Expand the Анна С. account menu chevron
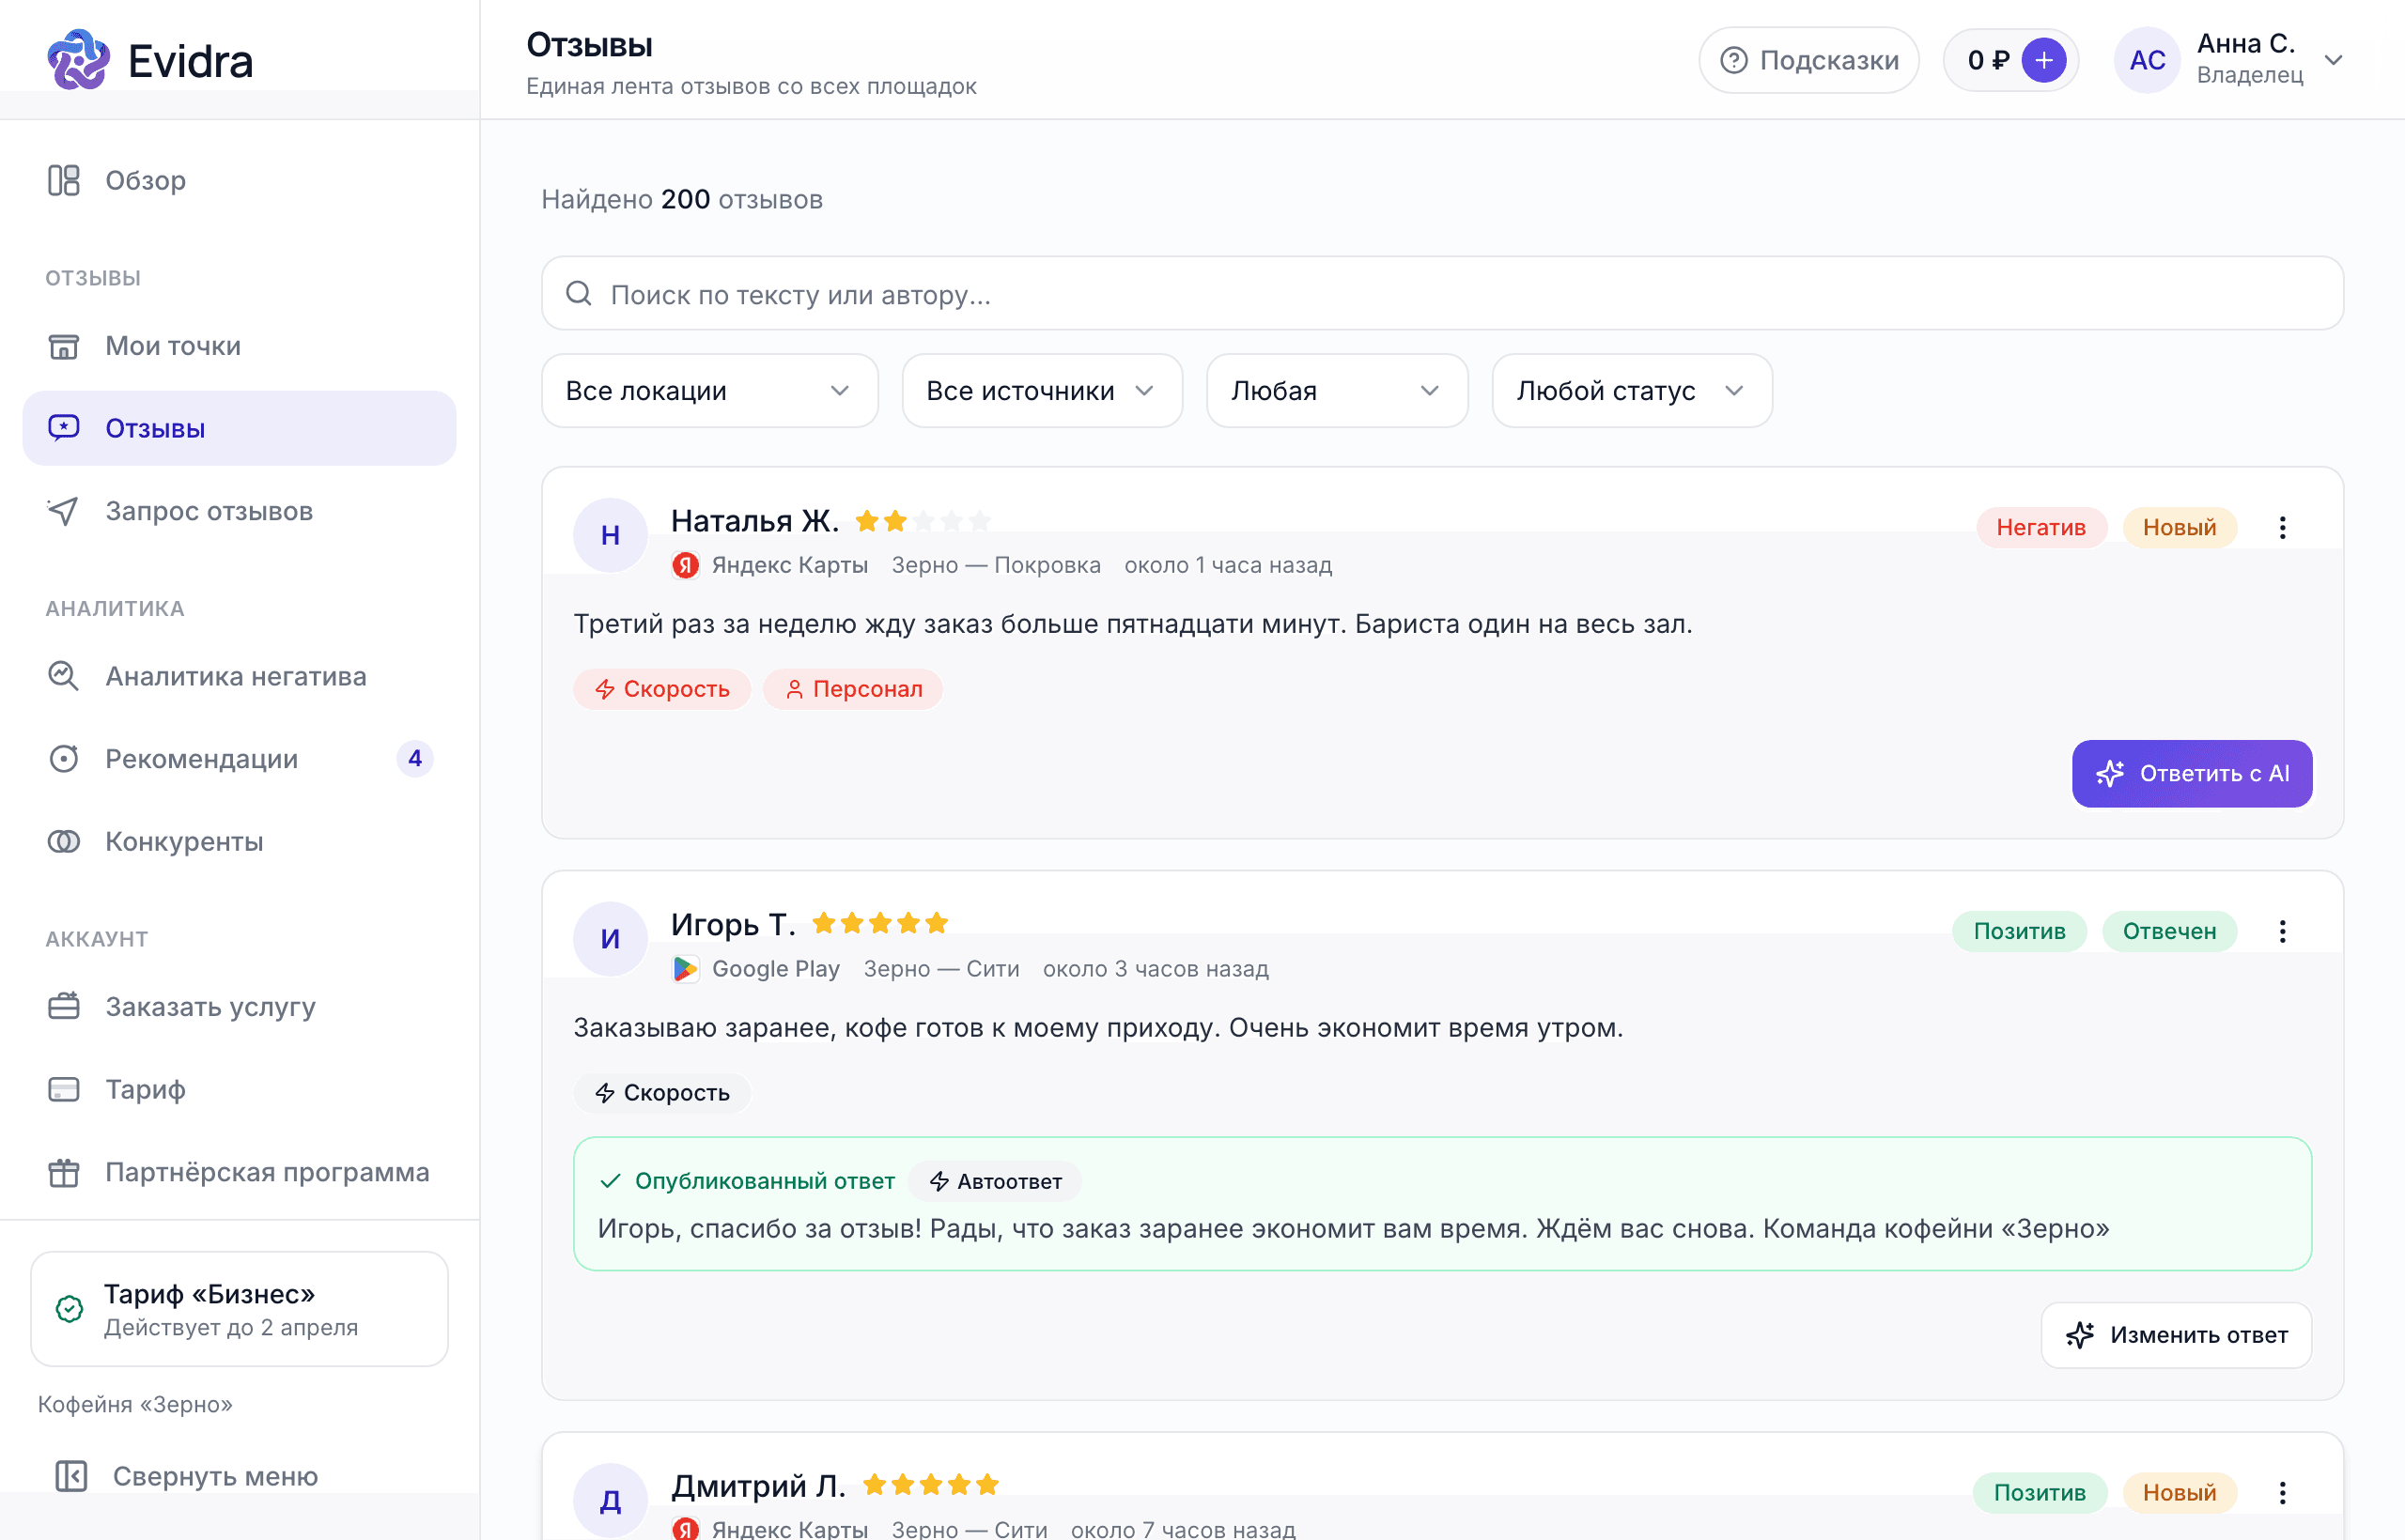The width and height of the screenshot is (2405, 1540). tap(2334, 60)
